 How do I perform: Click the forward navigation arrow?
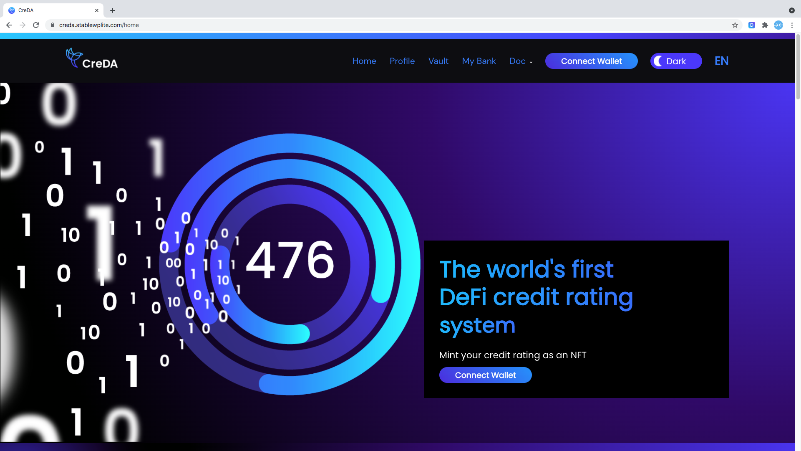(23, 25)
